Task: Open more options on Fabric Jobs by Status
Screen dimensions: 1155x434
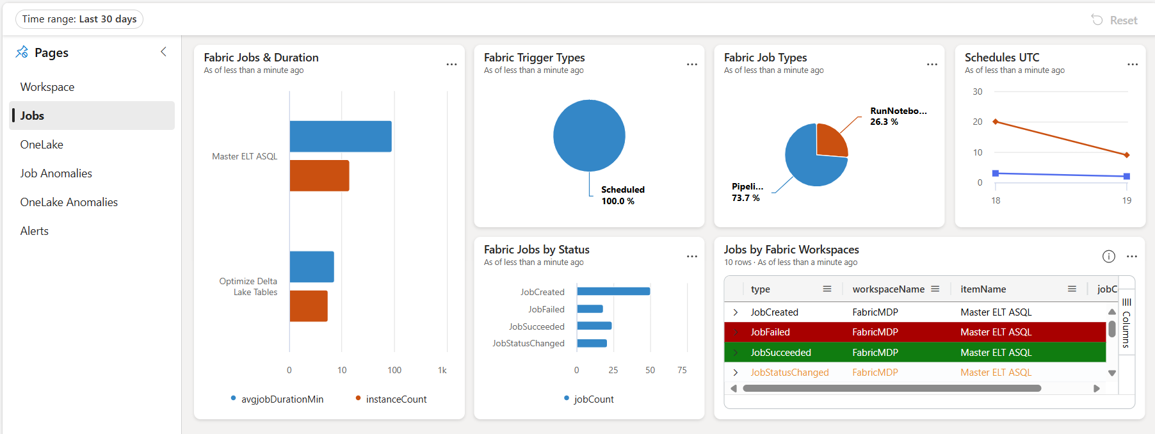Action: click(691, 257)
